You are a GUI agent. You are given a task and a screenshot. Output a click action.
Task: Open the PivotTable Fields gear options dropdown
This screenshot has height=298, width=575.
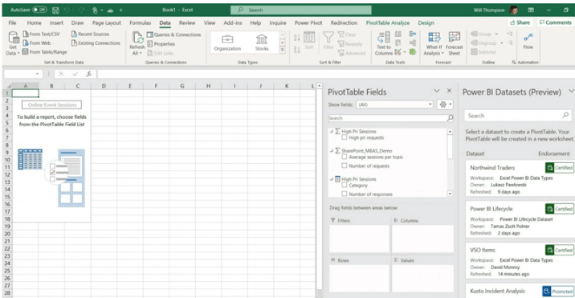coord(445,104)
